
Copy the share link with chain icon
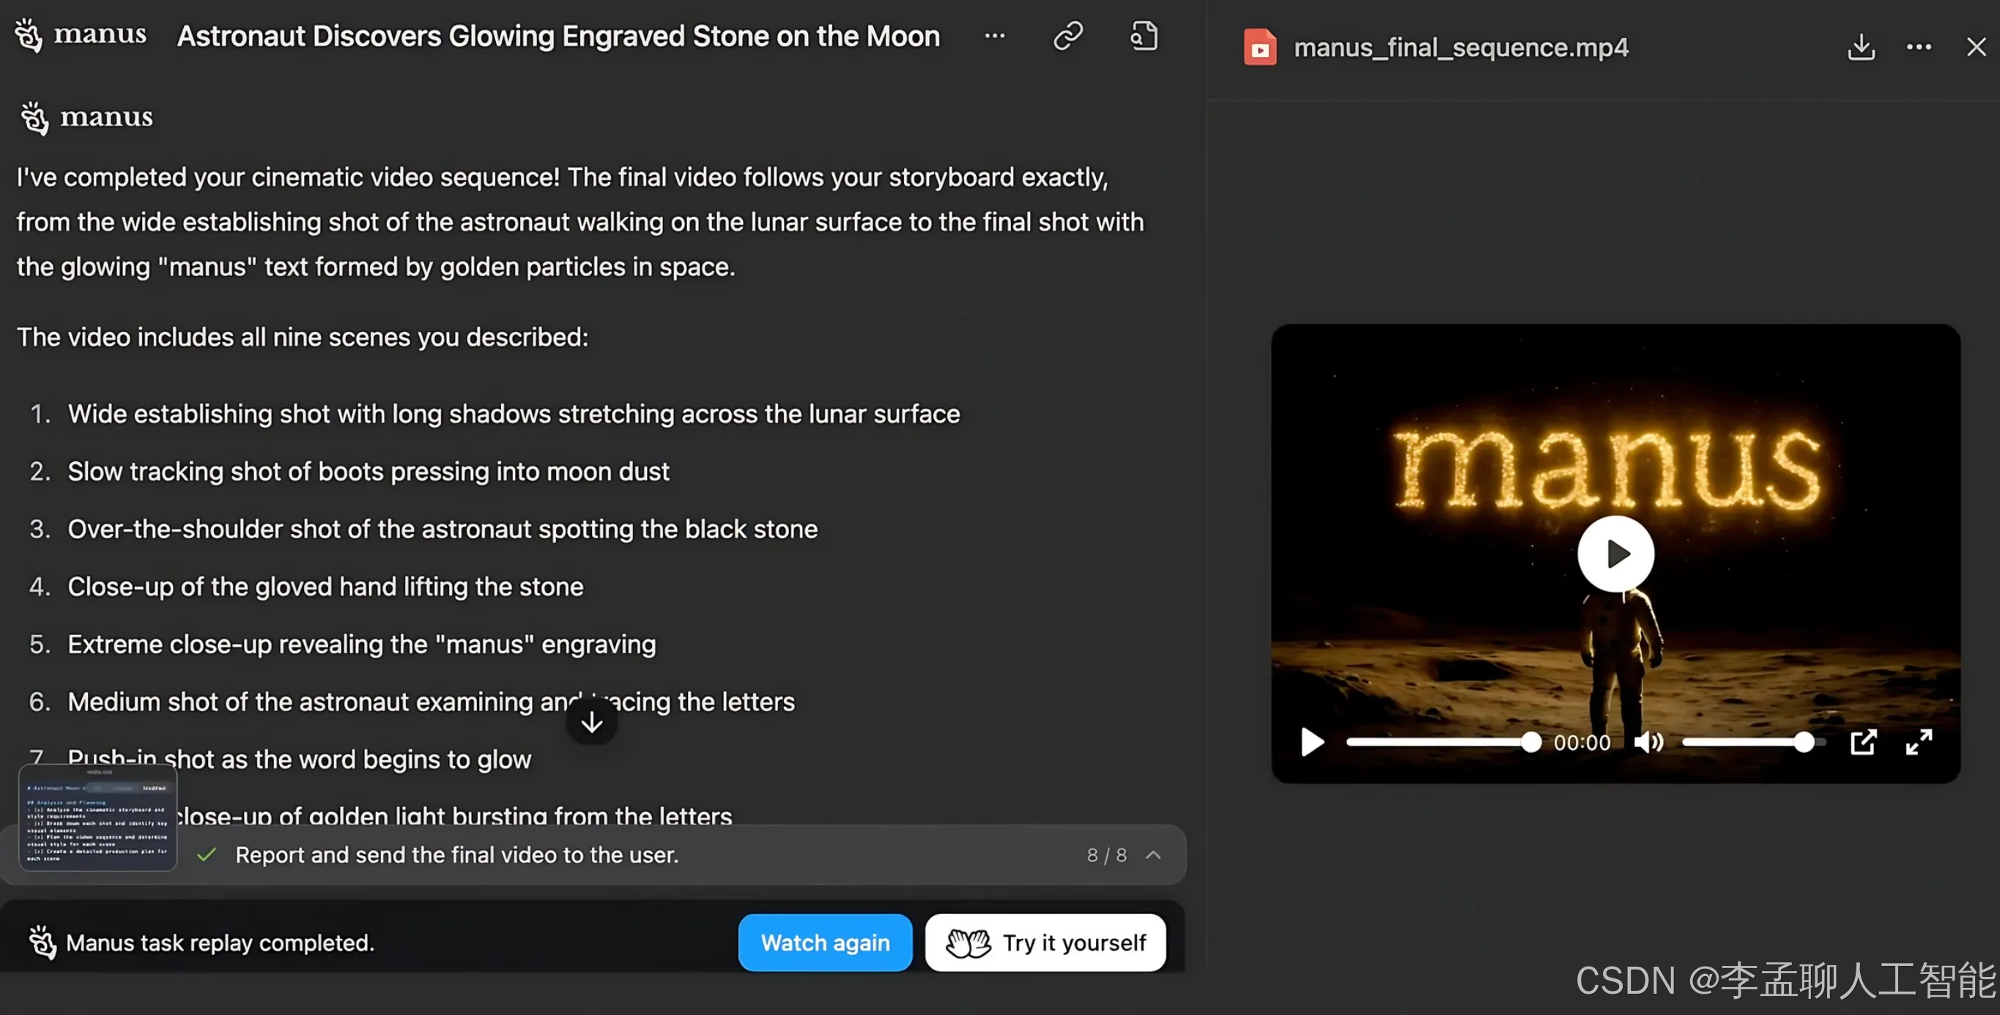(x=1068, y=36)
